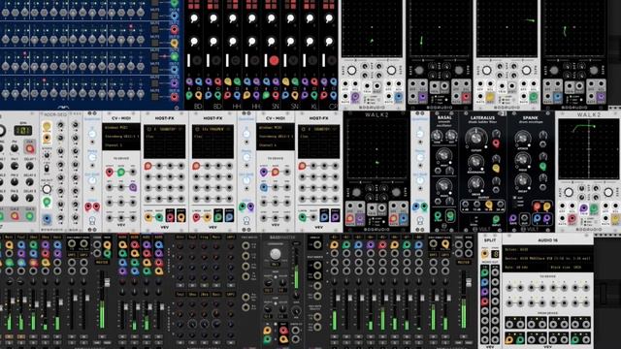Click the lower white knob on KL module
The image size is (621, 349).
click(310, 41)
